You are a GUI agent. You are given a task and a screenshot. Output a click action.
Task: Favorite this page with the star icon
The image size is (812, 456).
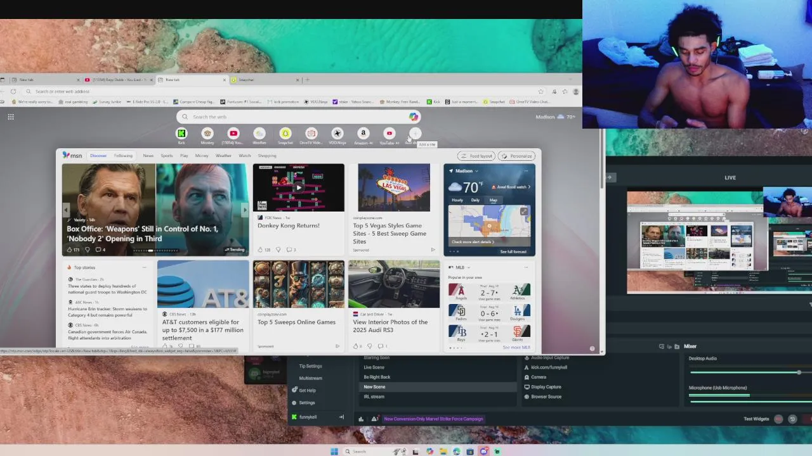point(540,91)
